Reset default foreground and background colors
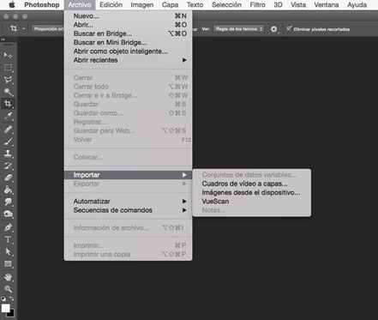 pyautogui.click(x=3, y=299)
